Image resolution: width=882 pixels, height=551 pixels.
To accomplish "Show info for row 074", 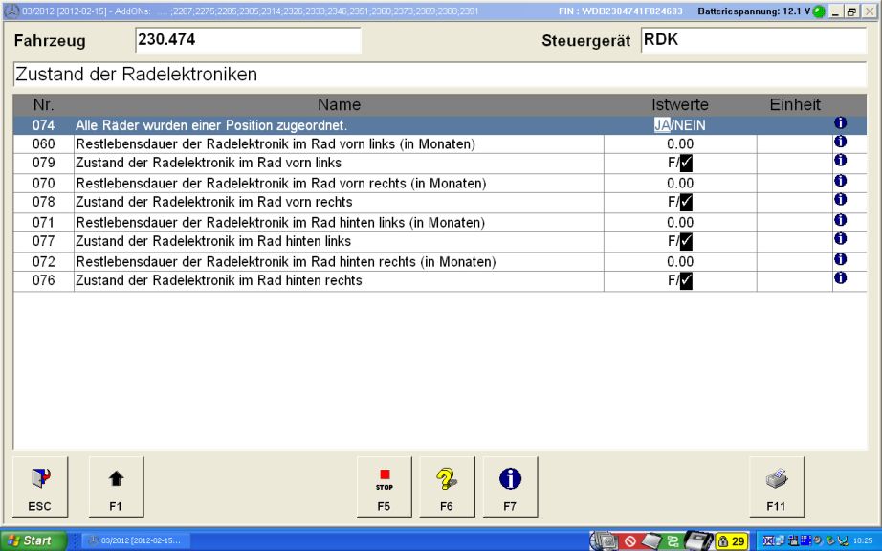I will [x=841, y=124].
